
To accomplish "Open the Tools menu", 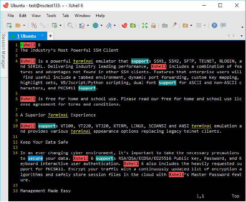I will point(51,15).
